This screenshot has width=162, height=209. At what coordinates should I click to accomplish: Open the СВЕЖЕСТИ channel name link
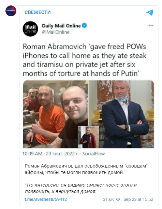click(x=38, y=12)
